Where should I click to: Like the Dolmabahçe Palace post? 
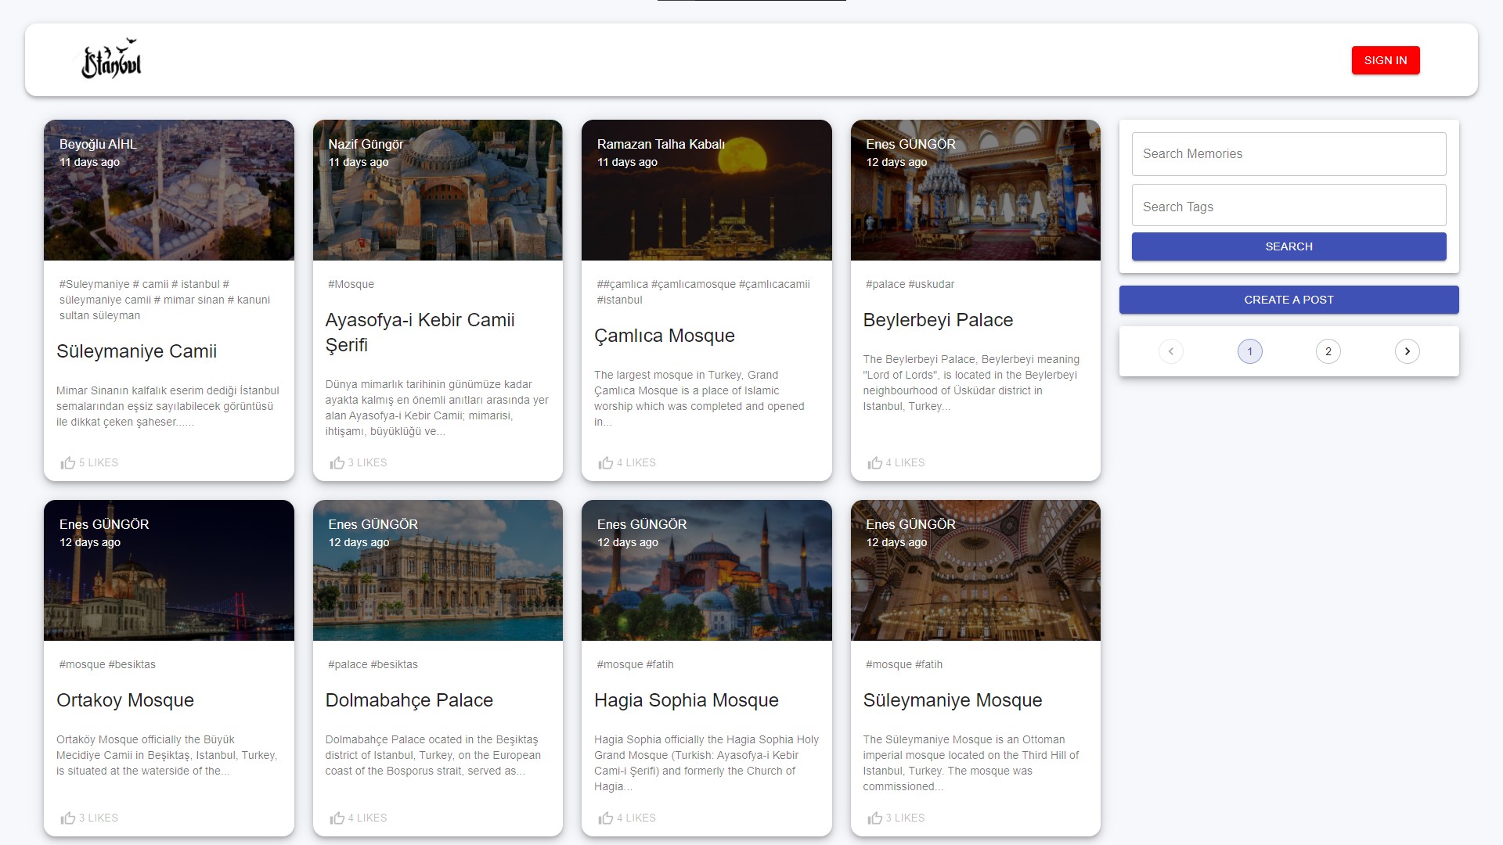359,818
